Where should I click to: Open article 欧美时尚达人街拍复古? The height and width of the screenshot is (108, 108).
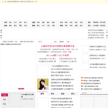tap(97, 55)
